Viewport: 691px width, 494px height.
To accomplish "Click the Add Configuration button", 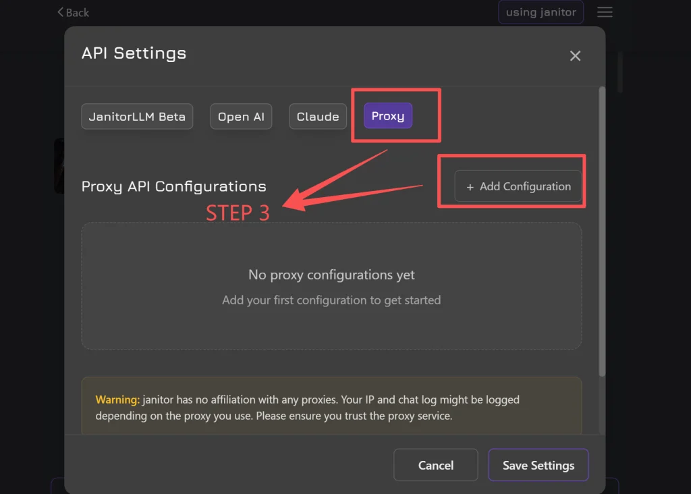I will tap(518, 186).
